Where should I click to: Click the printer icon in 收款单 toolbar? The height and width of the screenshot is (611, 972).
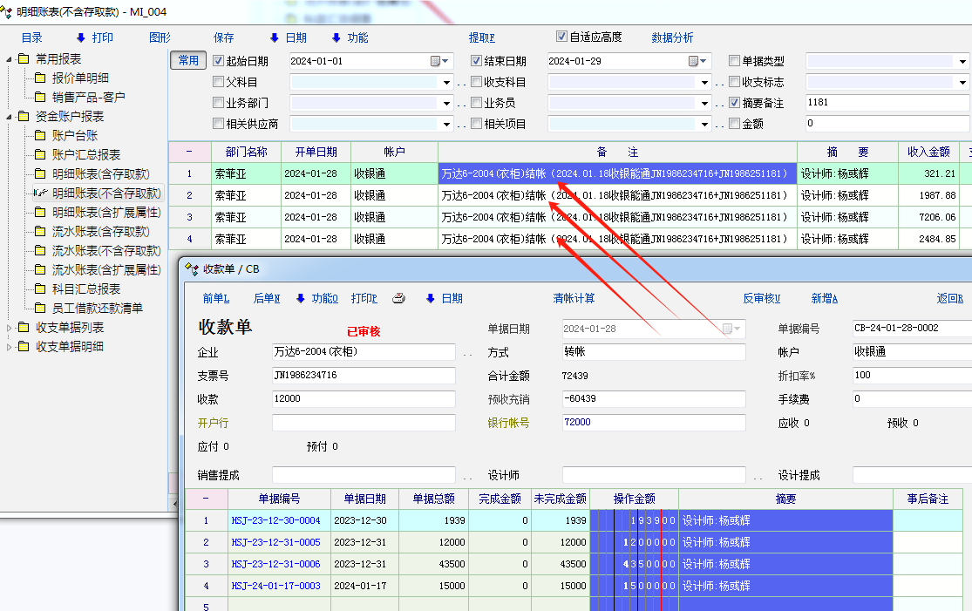point(398,298)
